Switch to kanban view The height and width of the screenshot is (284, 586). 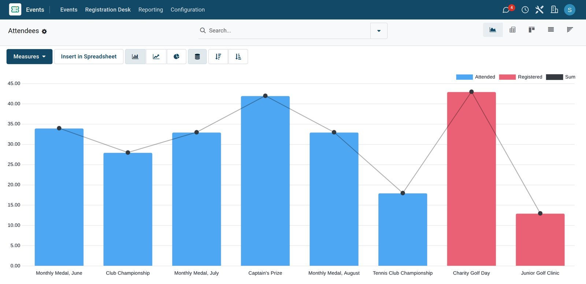point(531,30)
